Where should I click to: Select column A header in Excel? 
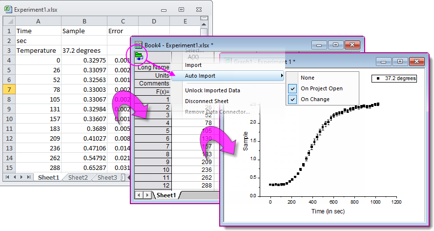(38, 21)
